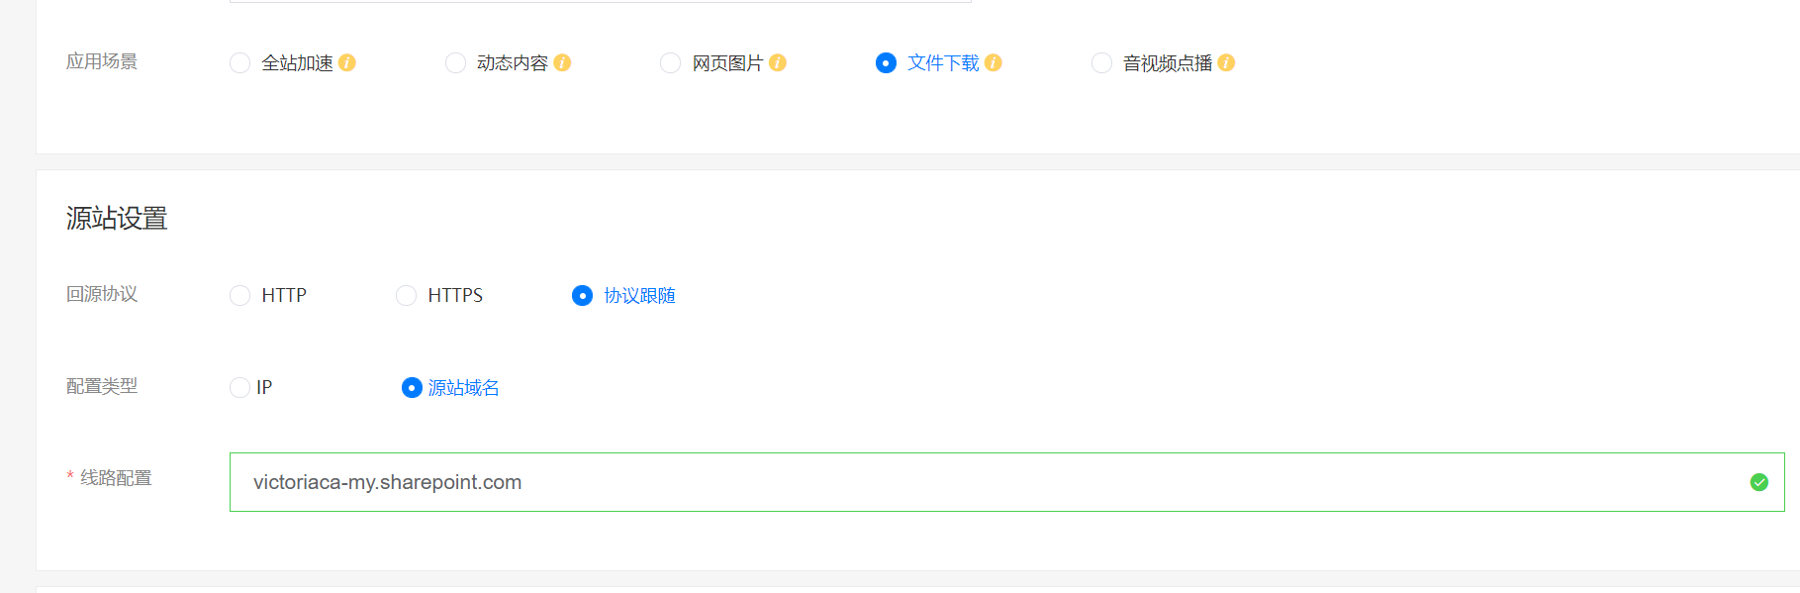Set origin protocol to HTTPS
Screen dimensions: 1800x593
tap(407, 296)
